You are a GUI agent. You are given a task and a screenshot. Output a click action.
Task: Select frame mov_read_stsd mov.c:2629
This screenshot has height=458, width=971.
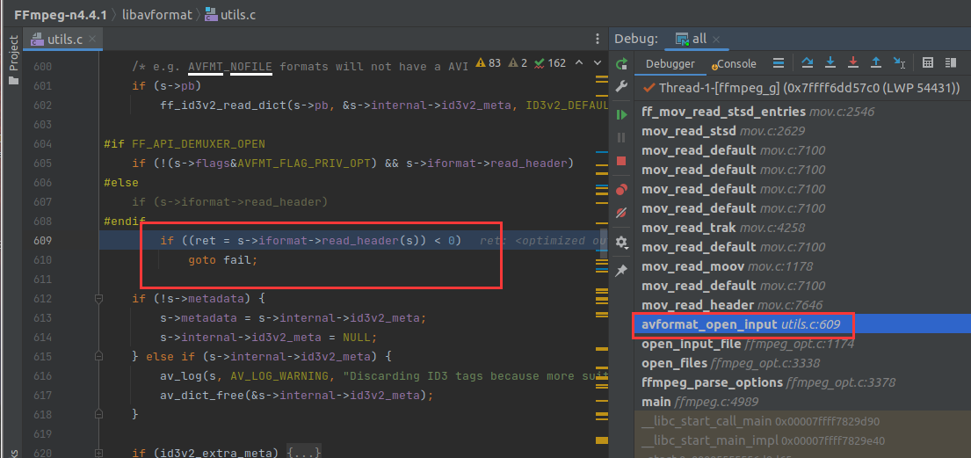click(802, 131)
